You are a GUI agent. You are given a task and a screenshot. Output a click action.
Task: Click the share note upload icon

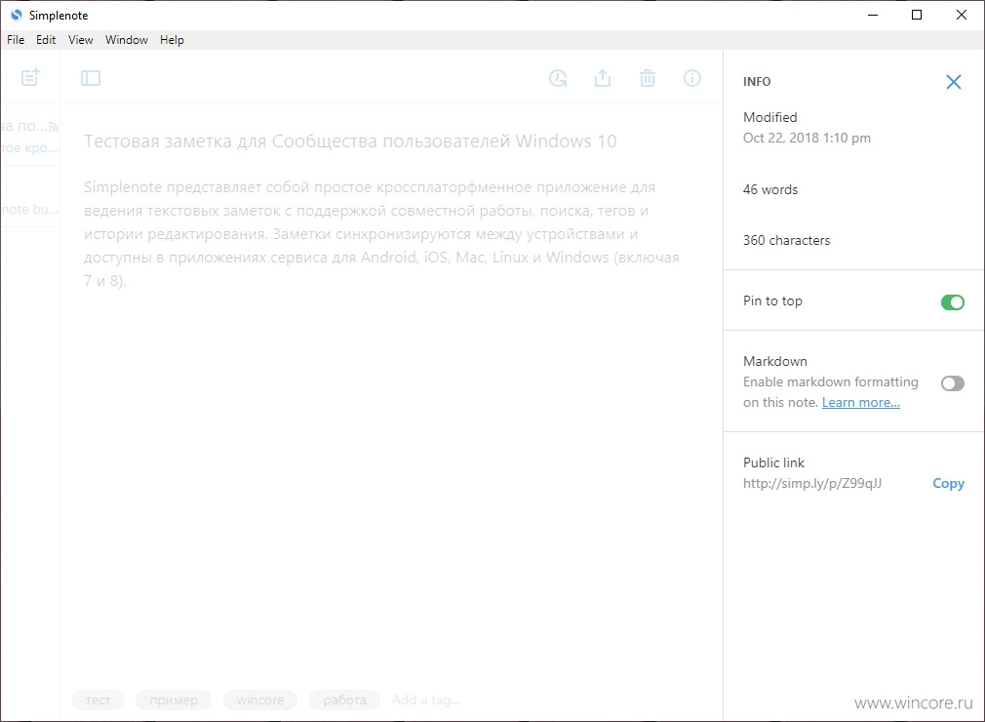[603, 78]
